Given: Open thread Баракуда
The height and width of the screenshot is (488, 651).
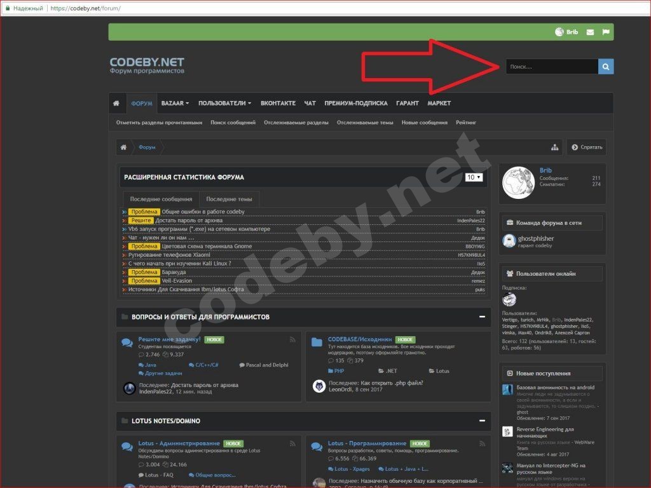Looking at the screenshot, I should tap(174, 272).
